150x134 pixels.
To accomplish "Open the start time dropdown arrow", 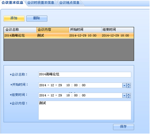I will 124,85.
